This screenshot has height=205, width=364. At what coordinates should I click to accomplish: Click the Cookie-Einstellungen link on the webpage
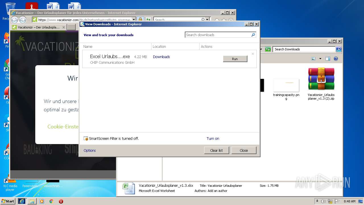63,127
